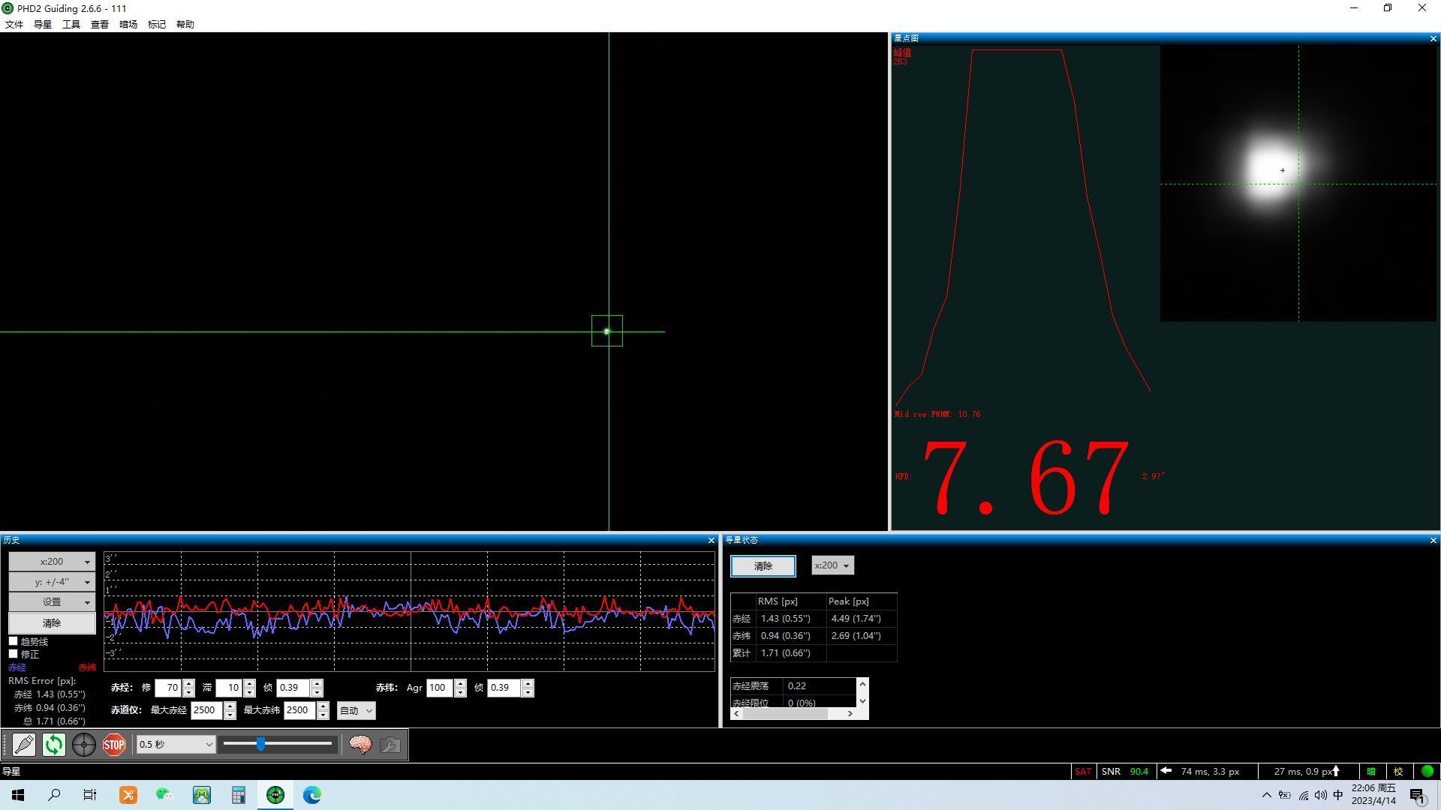
Task: Open the 查看 menu
Action: click(100, 24)
